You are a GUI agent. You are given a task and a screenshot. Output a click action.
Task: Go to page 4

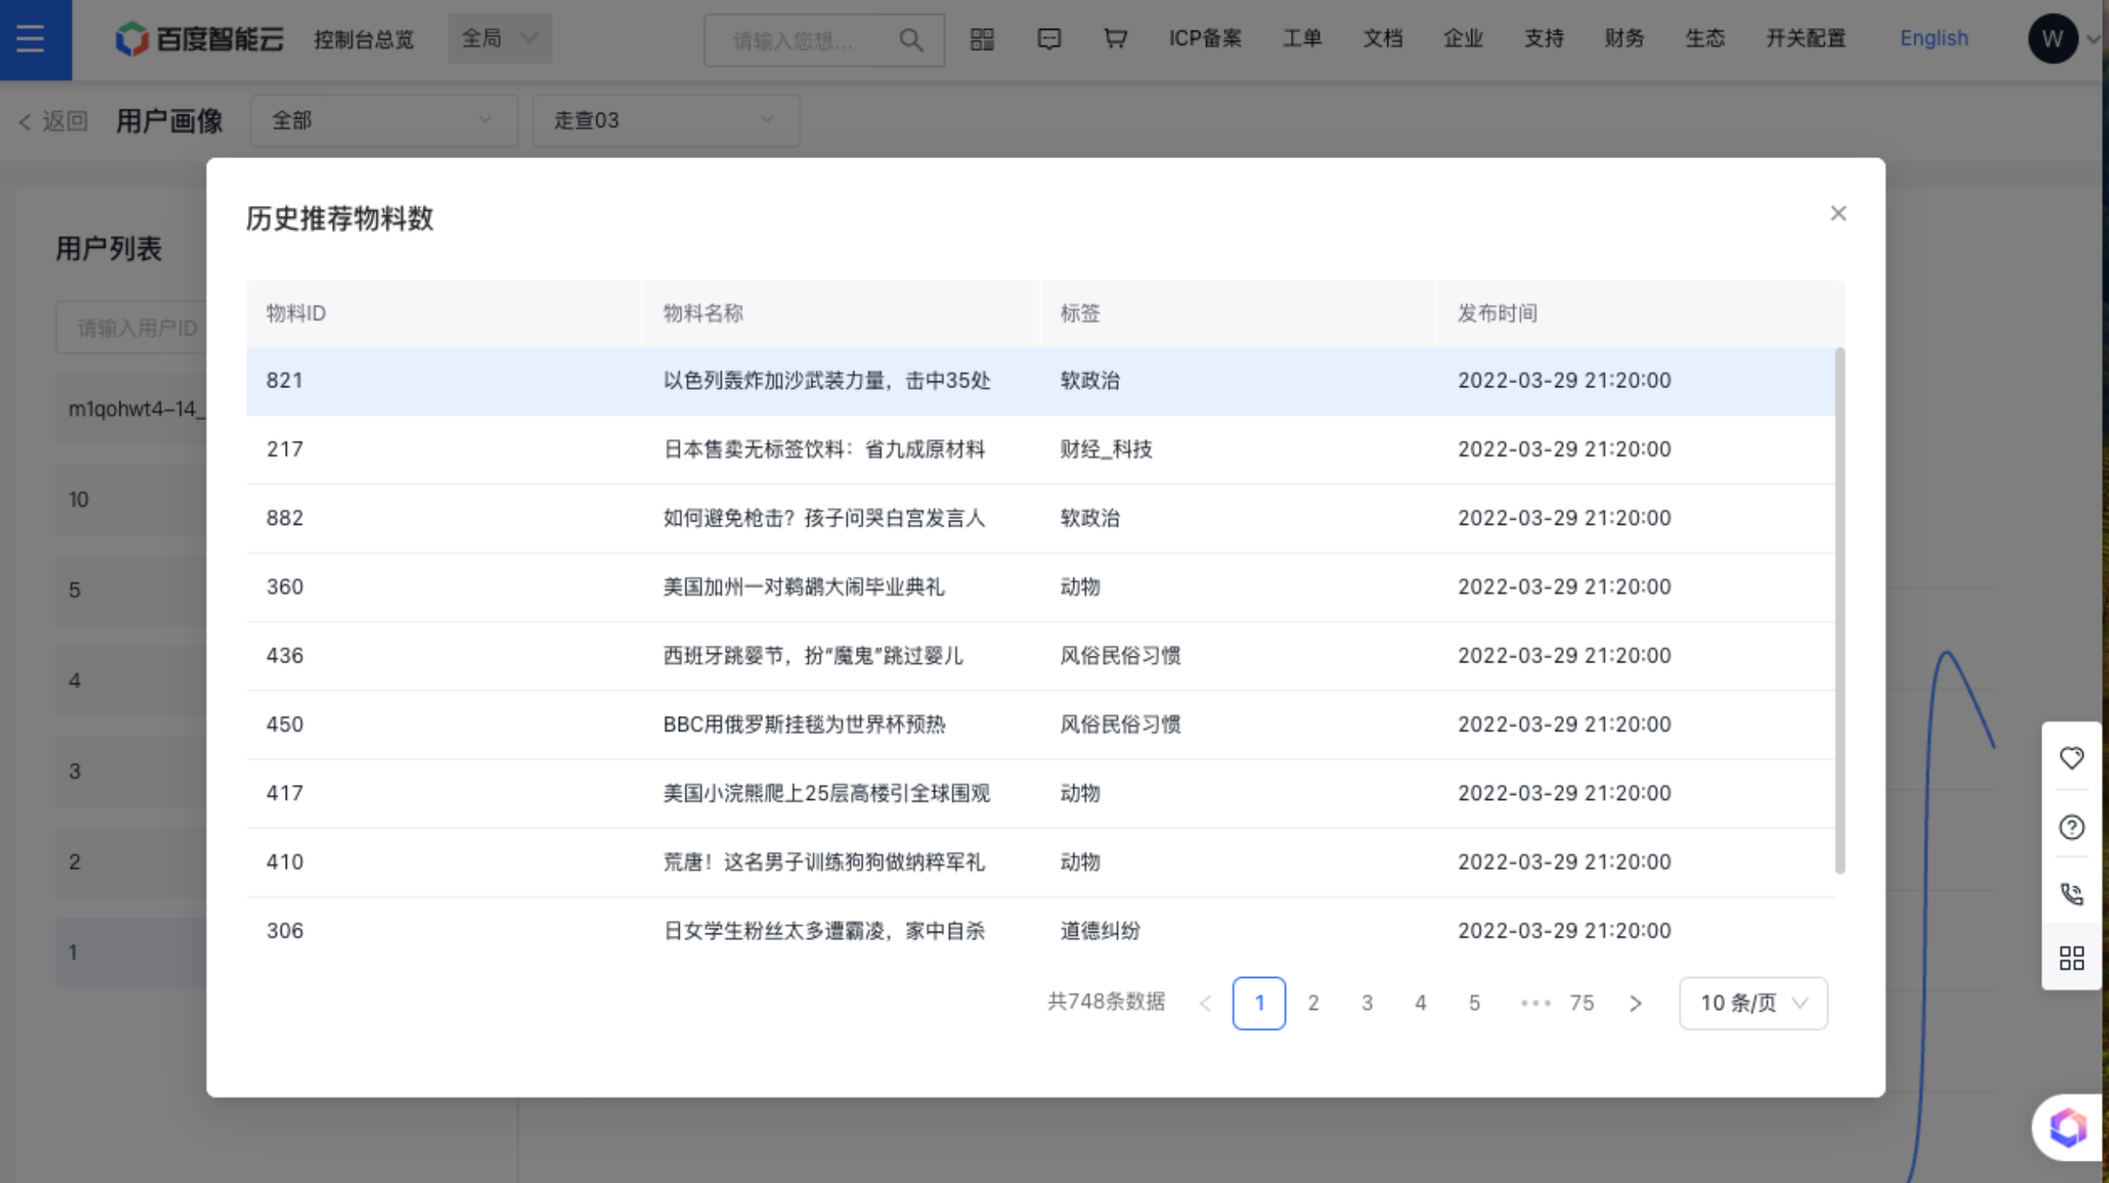click(x=1420, y=1003)
